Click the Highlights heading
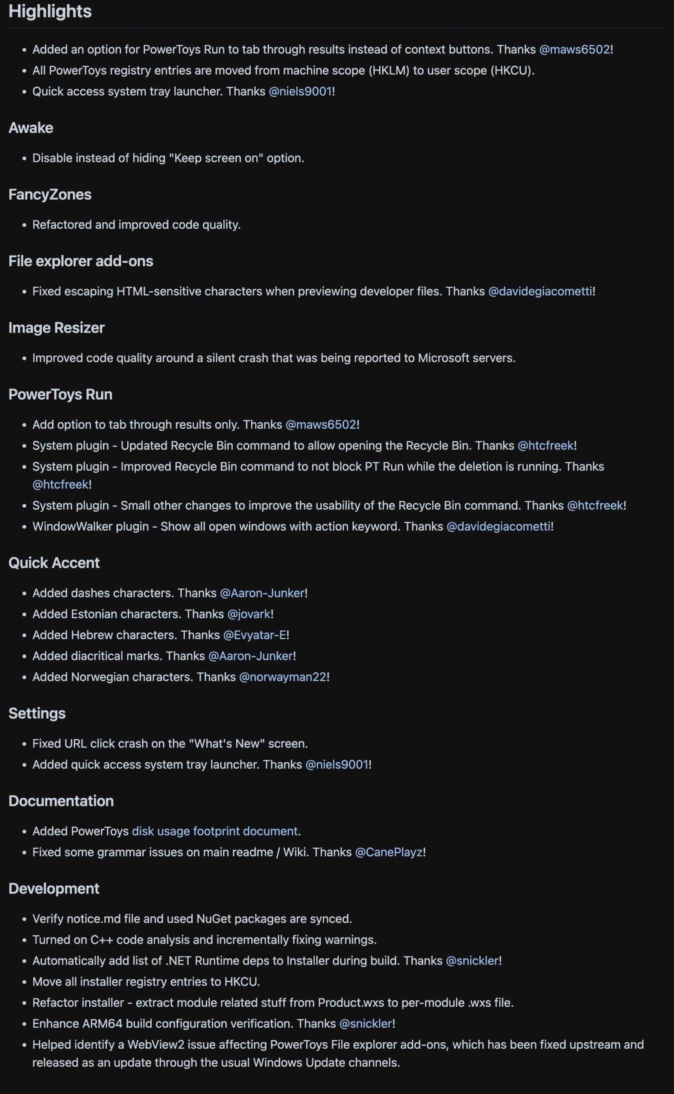Screen dimensions: 674x1094 (x=50, y=12)
